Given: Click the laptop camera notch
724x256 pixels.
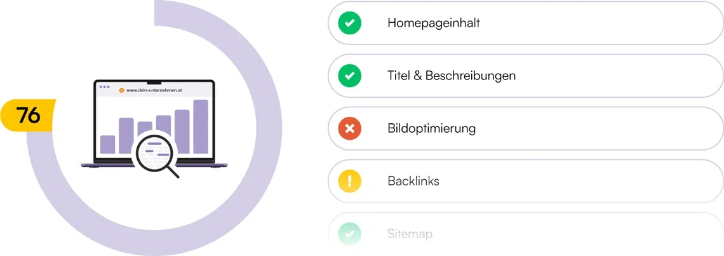Looking at the screenshot, I should coord(154,82).
